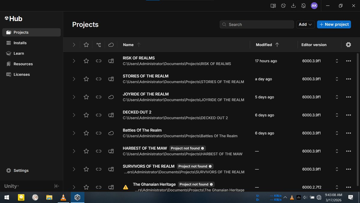Star the HARBEST OF THE MAW project
The width and height of the screenshot is (360, 203).
(x=86, y=151)
